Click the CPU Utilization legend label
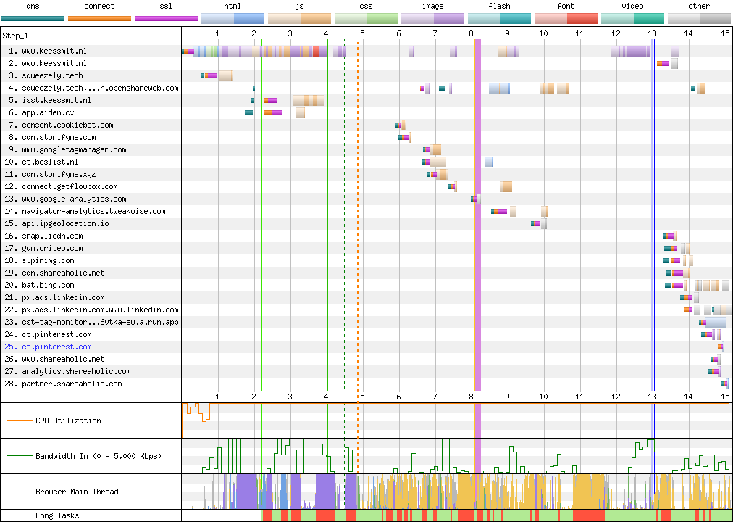The width and height of the screenshot is (733, 522). pos(68,420)
